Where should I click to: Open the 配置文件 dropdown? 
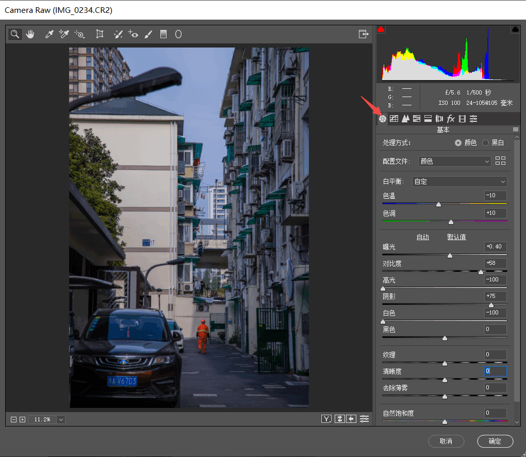point(454,161)
